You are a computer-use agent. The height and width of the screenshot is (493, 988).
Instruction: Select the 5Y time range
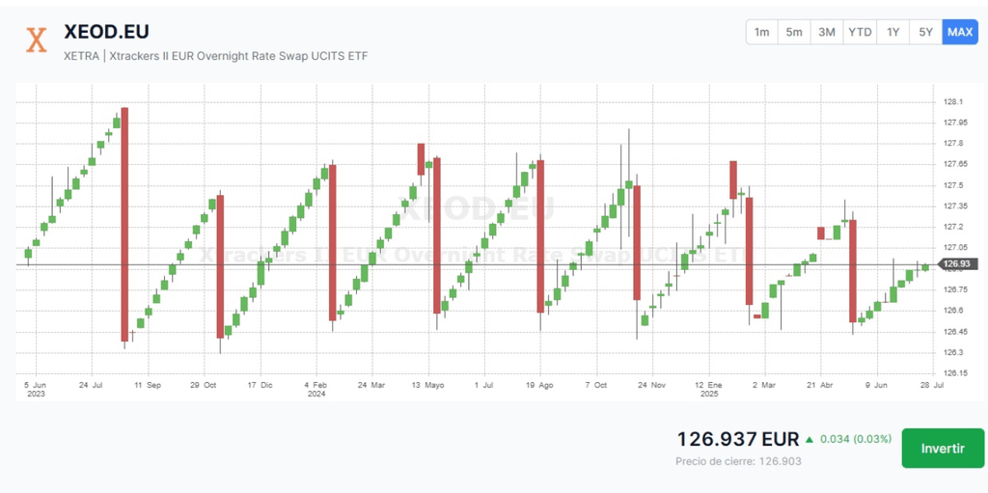925,32
